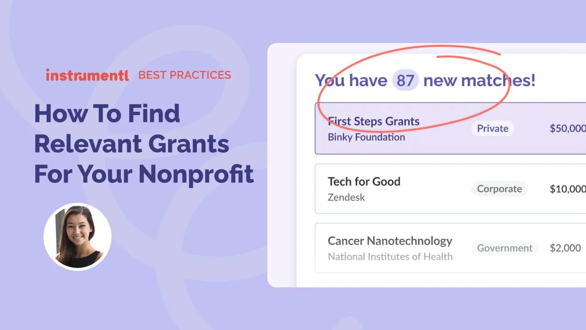Screen dimensions: 586x330
Task: Click the $50,000 grant amount
Action: 568,128
